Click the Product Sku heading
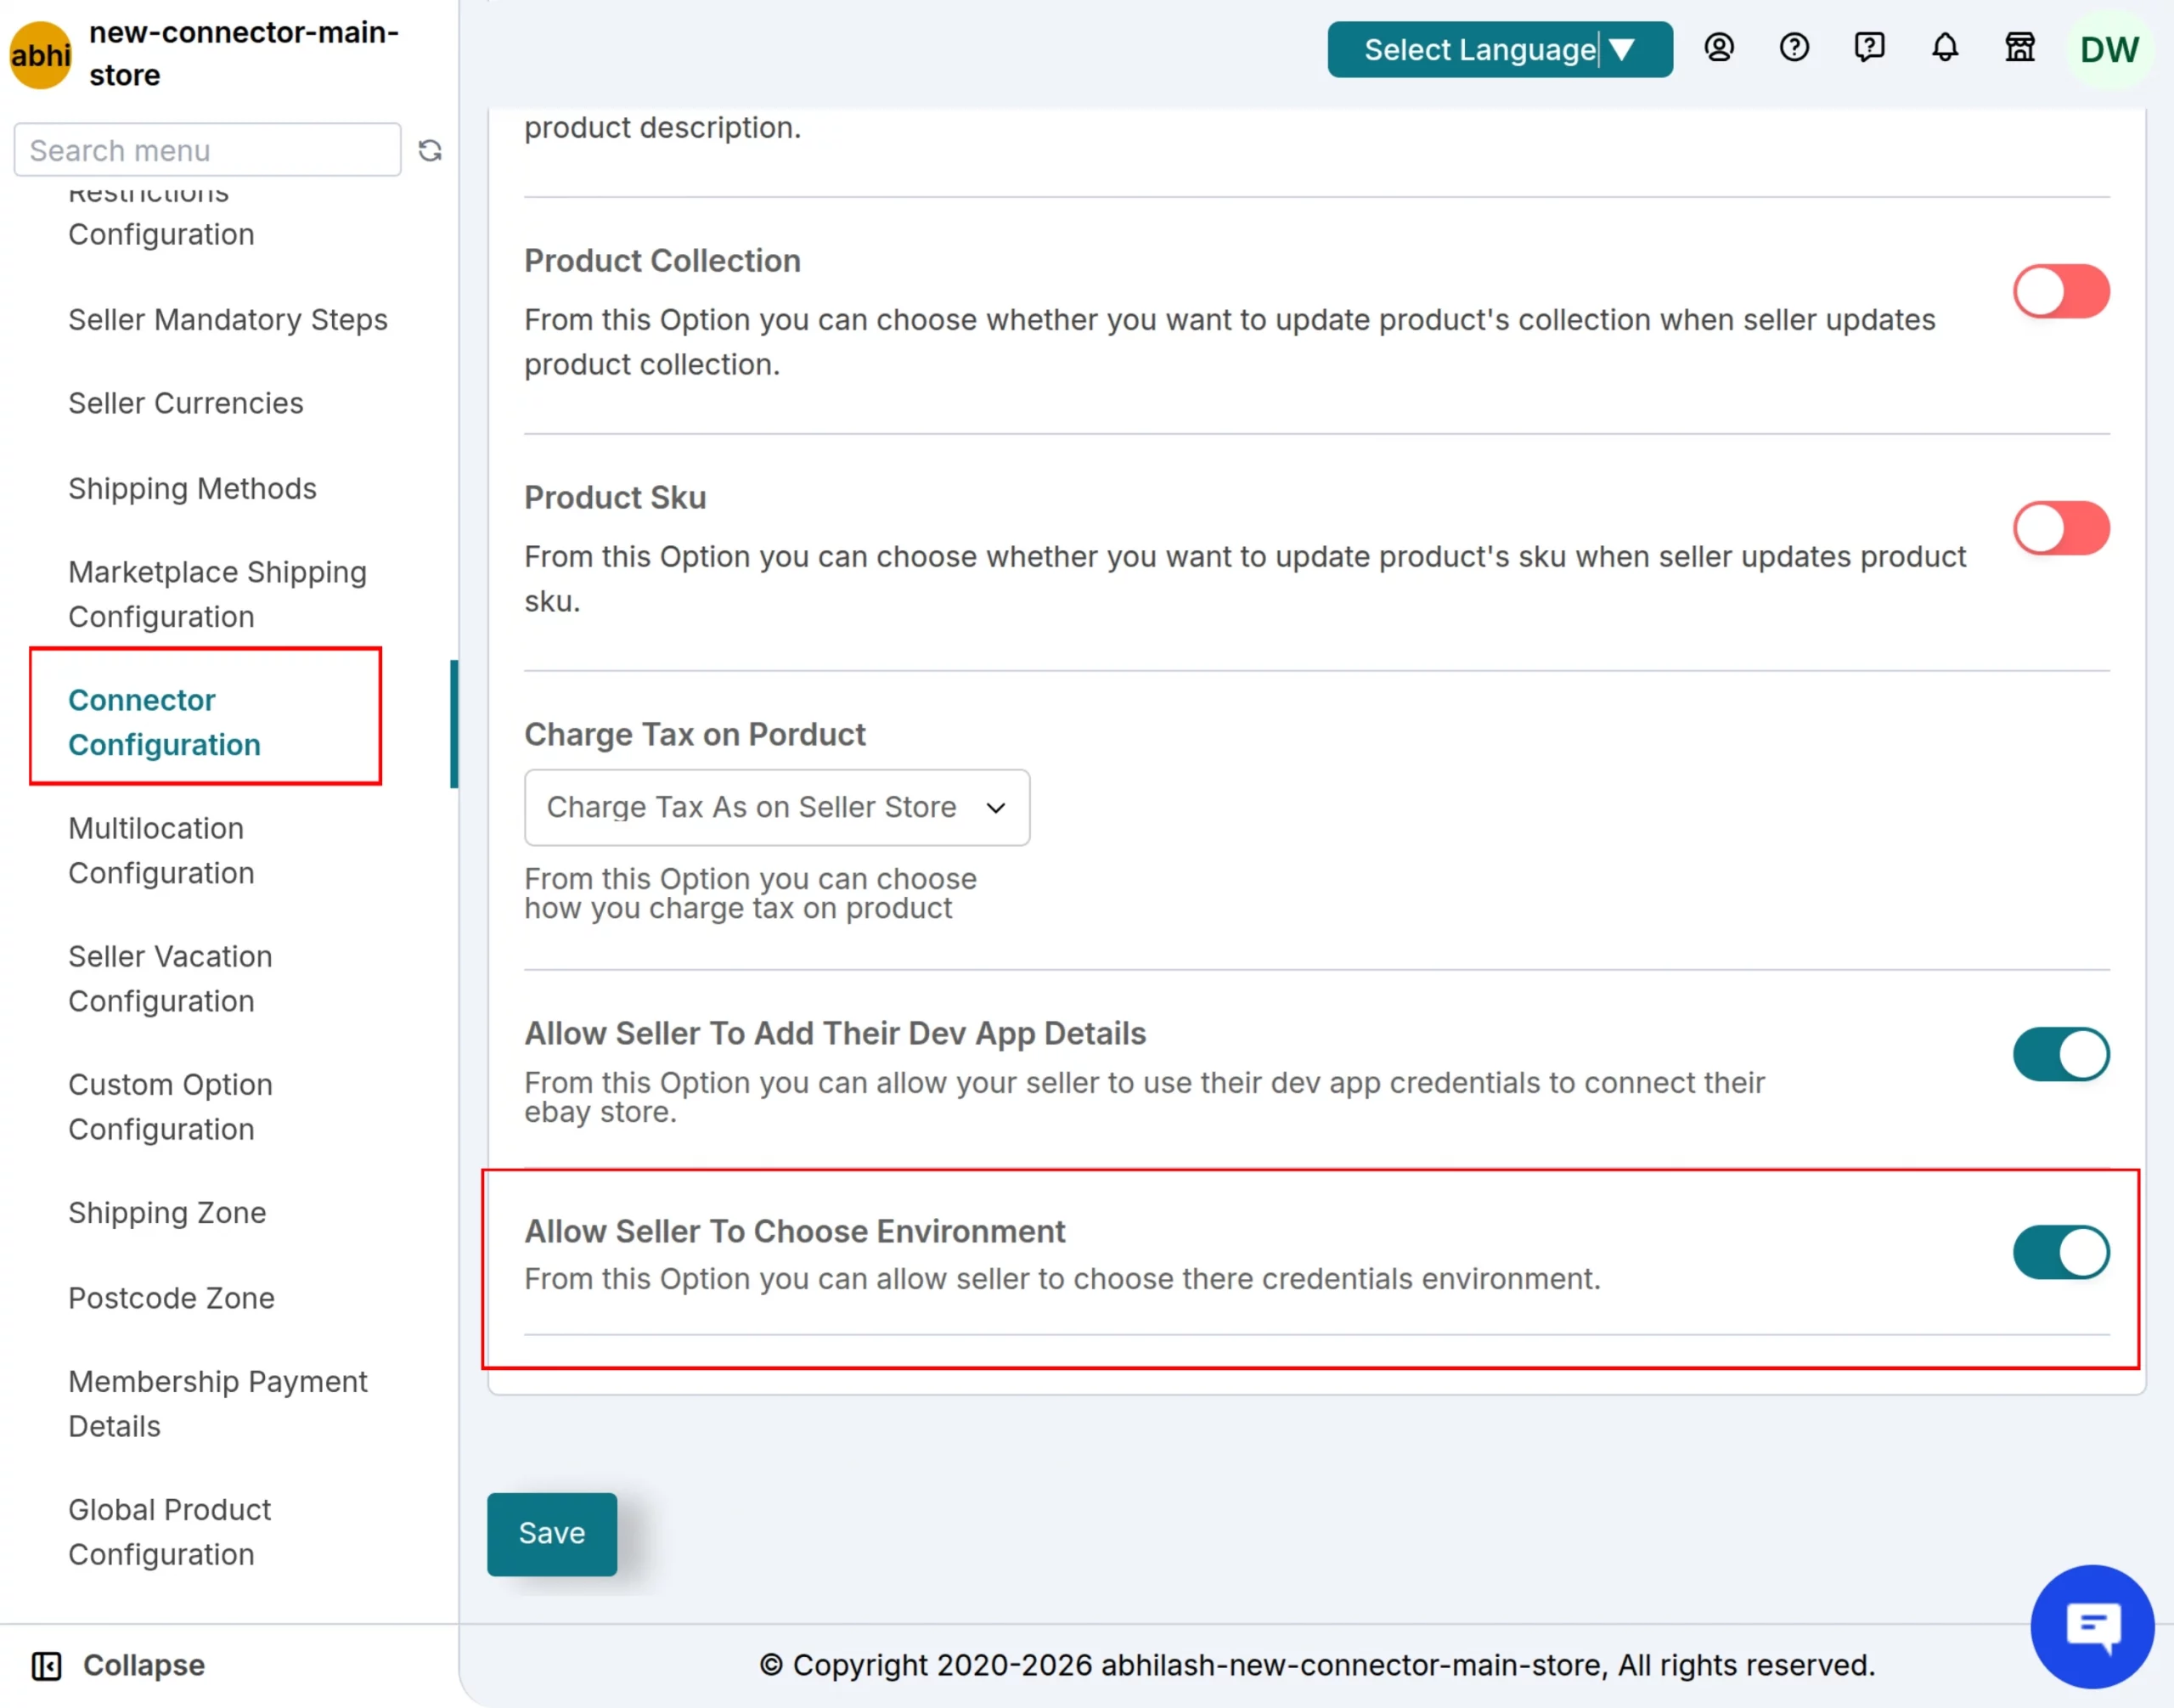Image resolution: width=2174 pixels, height=1708 pixels. (x=615, y=497)
